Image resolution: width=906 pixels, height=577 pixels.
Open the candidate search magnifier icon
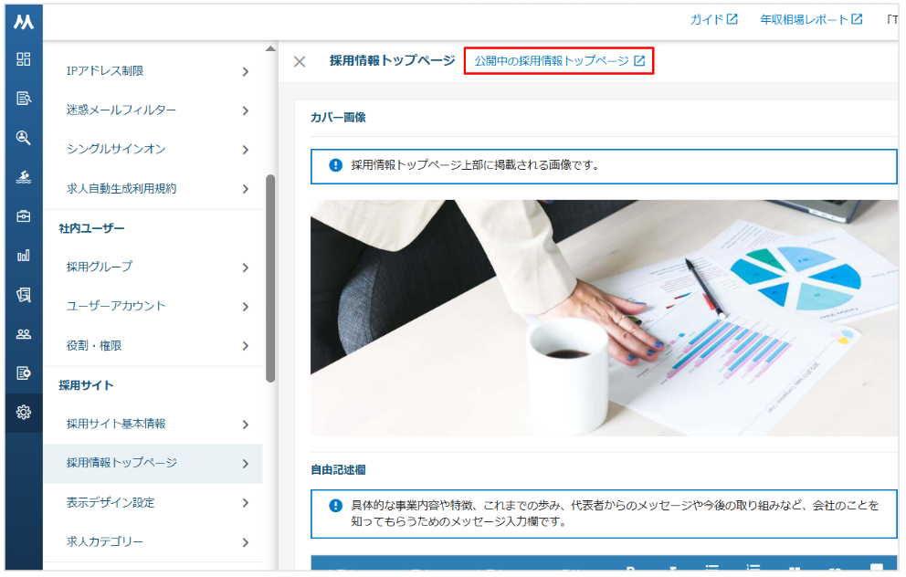pos(24,138)
